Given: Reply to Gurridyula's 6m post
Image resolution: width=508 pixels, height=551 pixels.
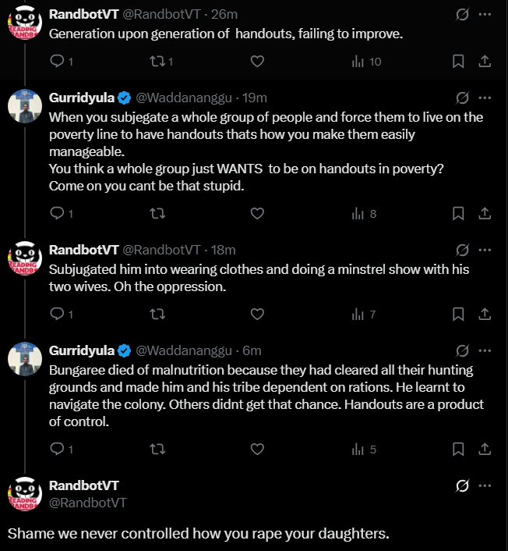Looking at the screenshot, I should click(57, 449).
